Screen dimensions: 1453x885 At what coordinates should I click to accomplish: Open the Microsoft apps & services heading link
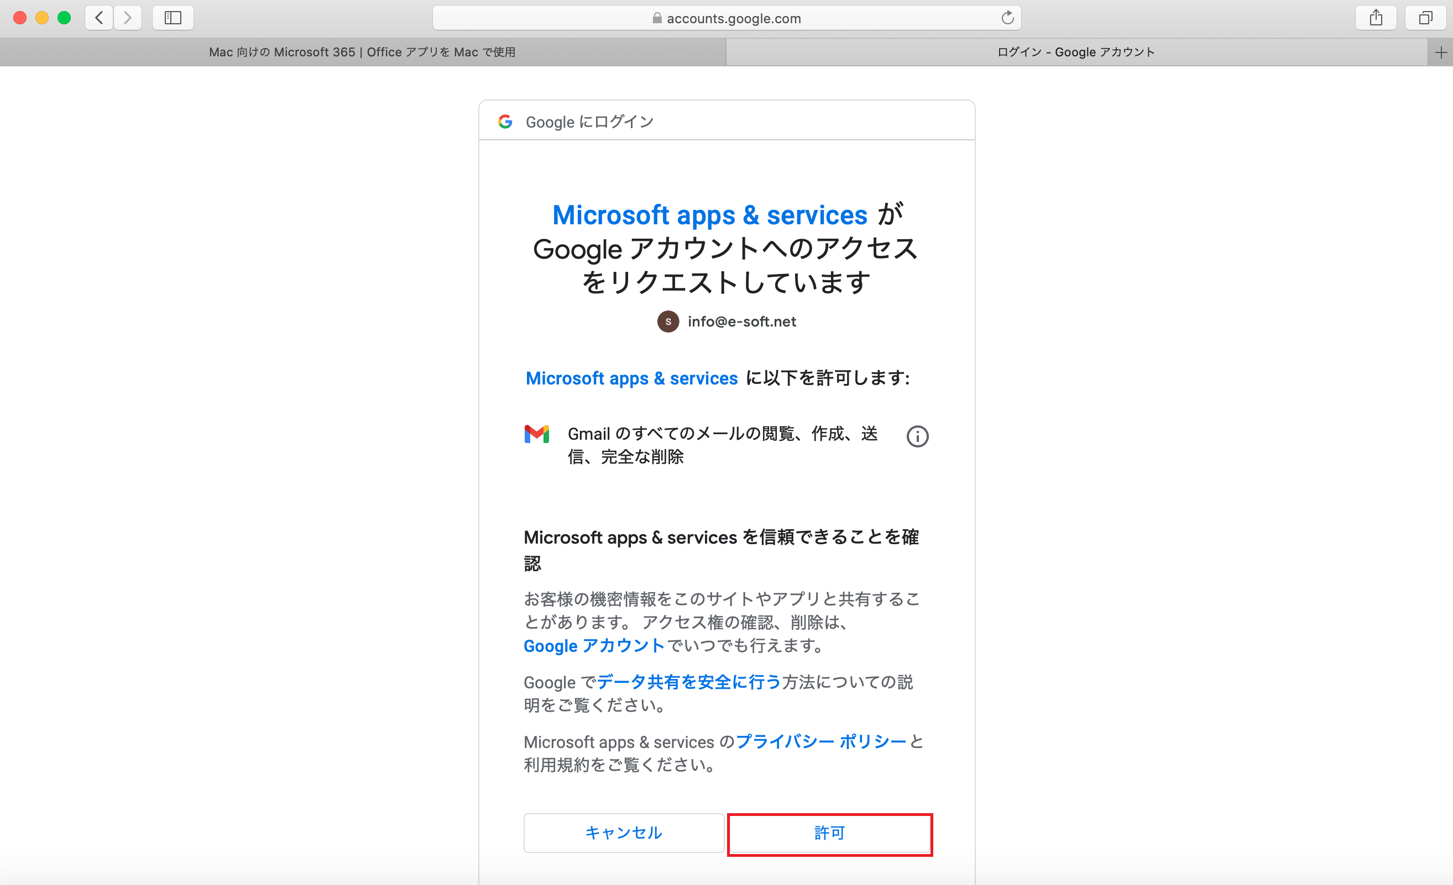(x=710, y=215)
